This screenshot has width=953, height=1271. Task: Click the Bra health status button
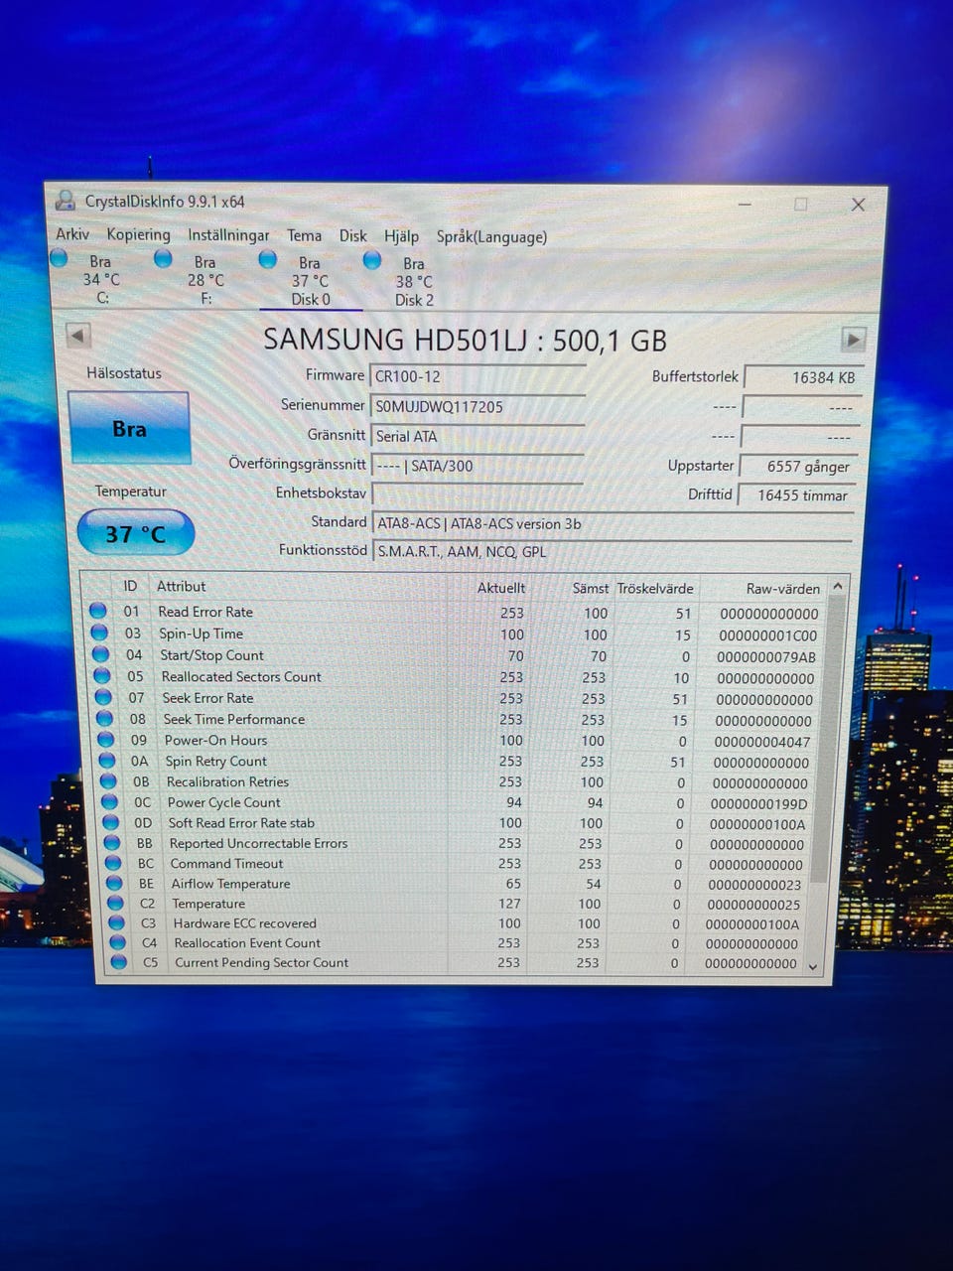[x=129, y=428]
